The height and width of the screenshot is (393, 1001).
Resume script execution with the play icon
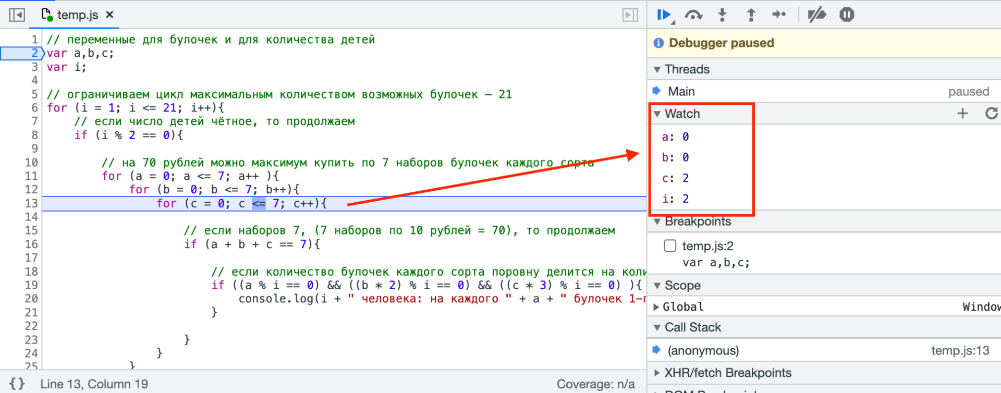click(664, 15)
